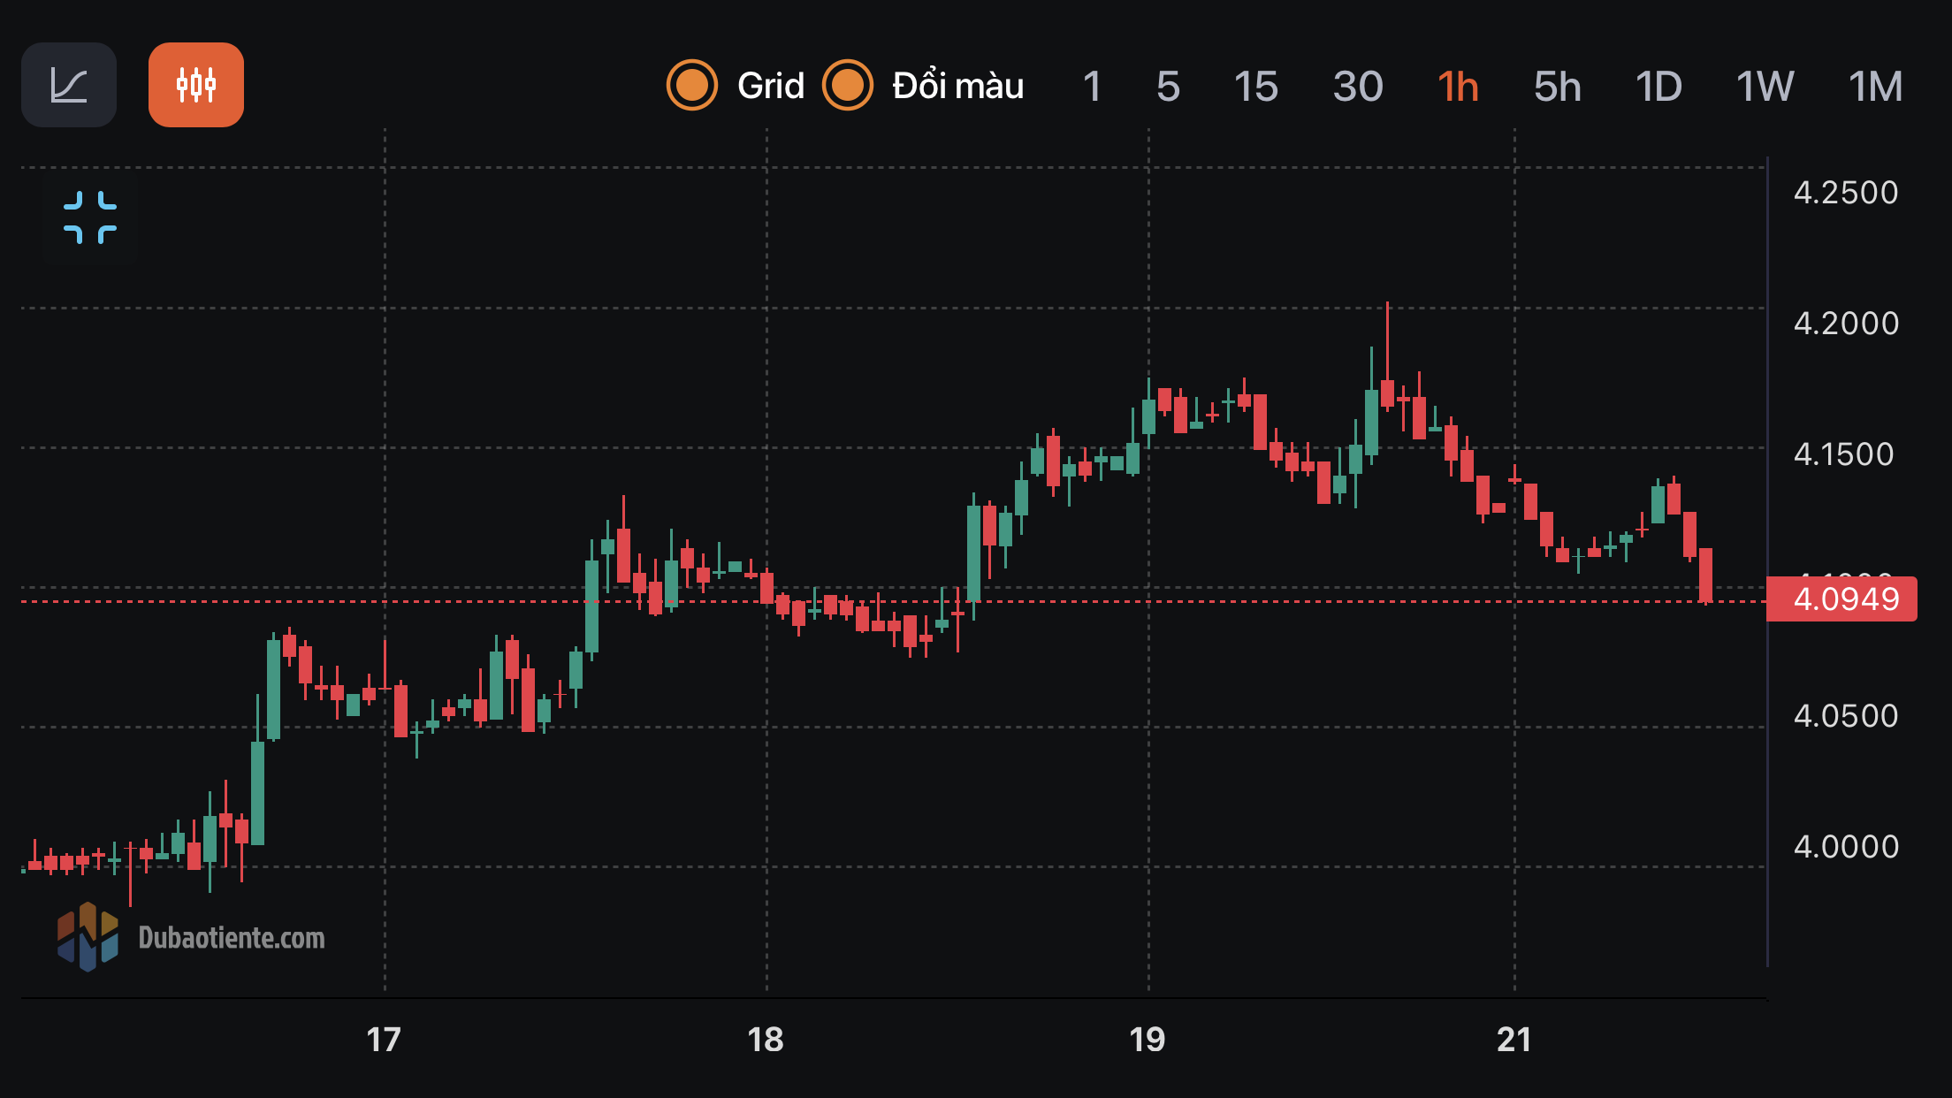This screenshot has height=1098, width=1952.
Task: Click the 4.2000 price axis label
Action: coord(1846,324)
